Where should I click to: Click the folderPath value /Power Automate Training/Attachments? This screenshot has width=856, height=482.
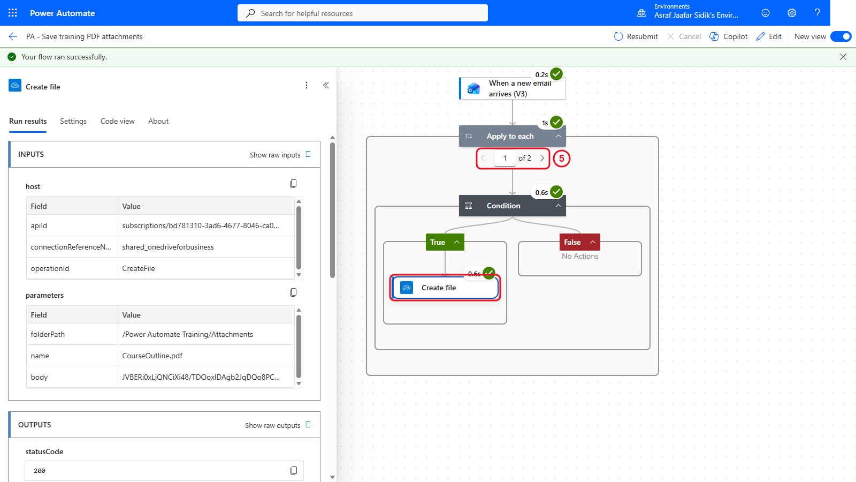[x=187, y=334]
